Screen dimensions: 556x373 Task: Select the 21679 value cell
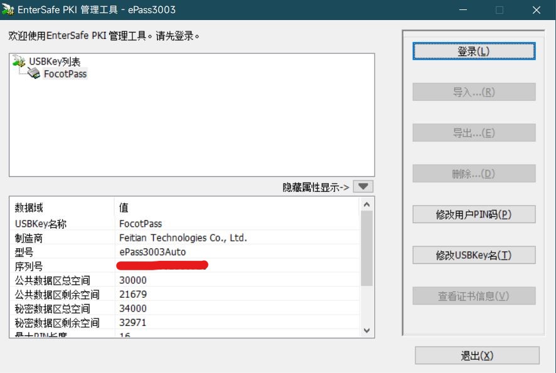[x=133, y=295]
